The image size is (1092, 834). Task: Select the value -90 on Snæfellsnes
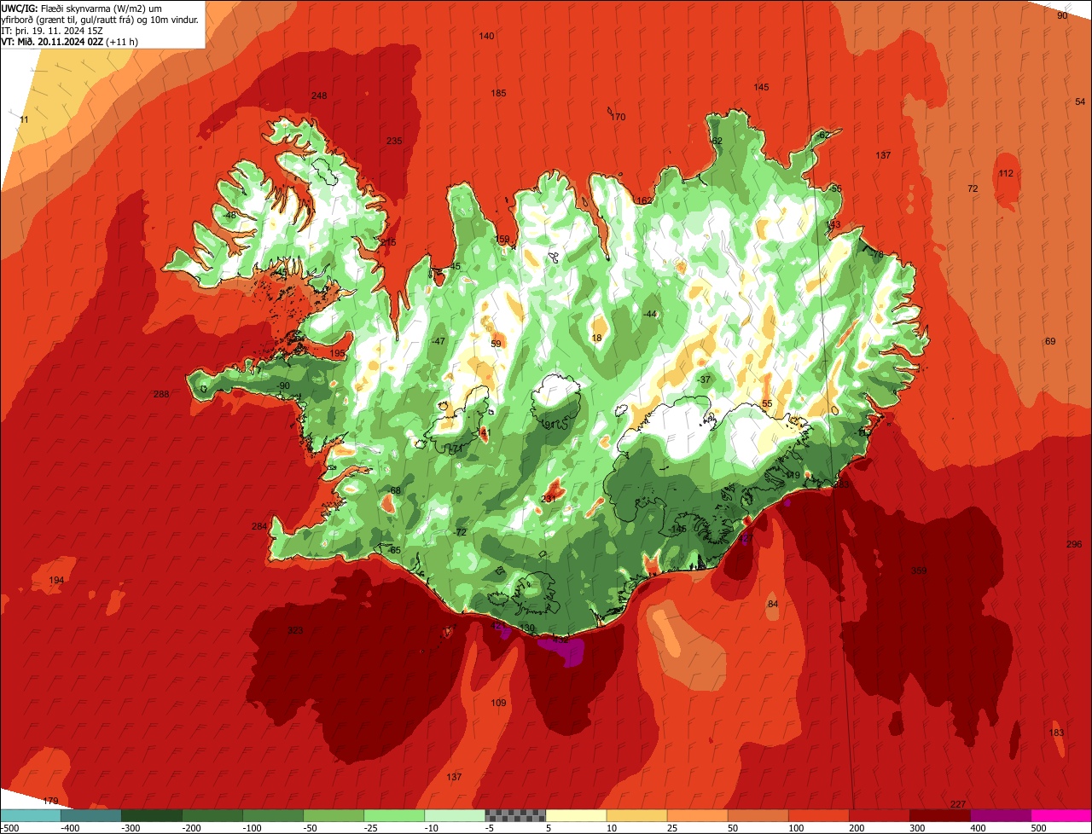pos(284,385)
